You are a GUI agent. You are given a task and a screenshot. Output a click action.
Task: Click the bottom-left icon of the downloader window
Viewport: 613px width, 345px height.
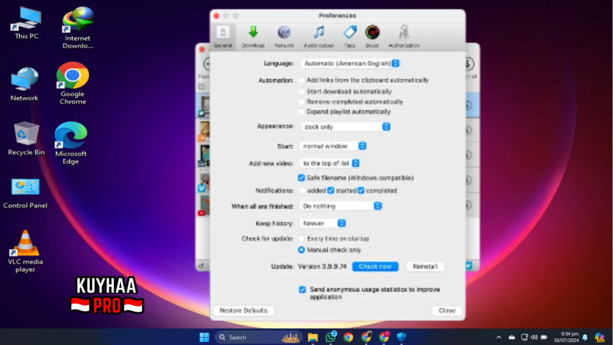pyautogui.click(x=202, y=266)
